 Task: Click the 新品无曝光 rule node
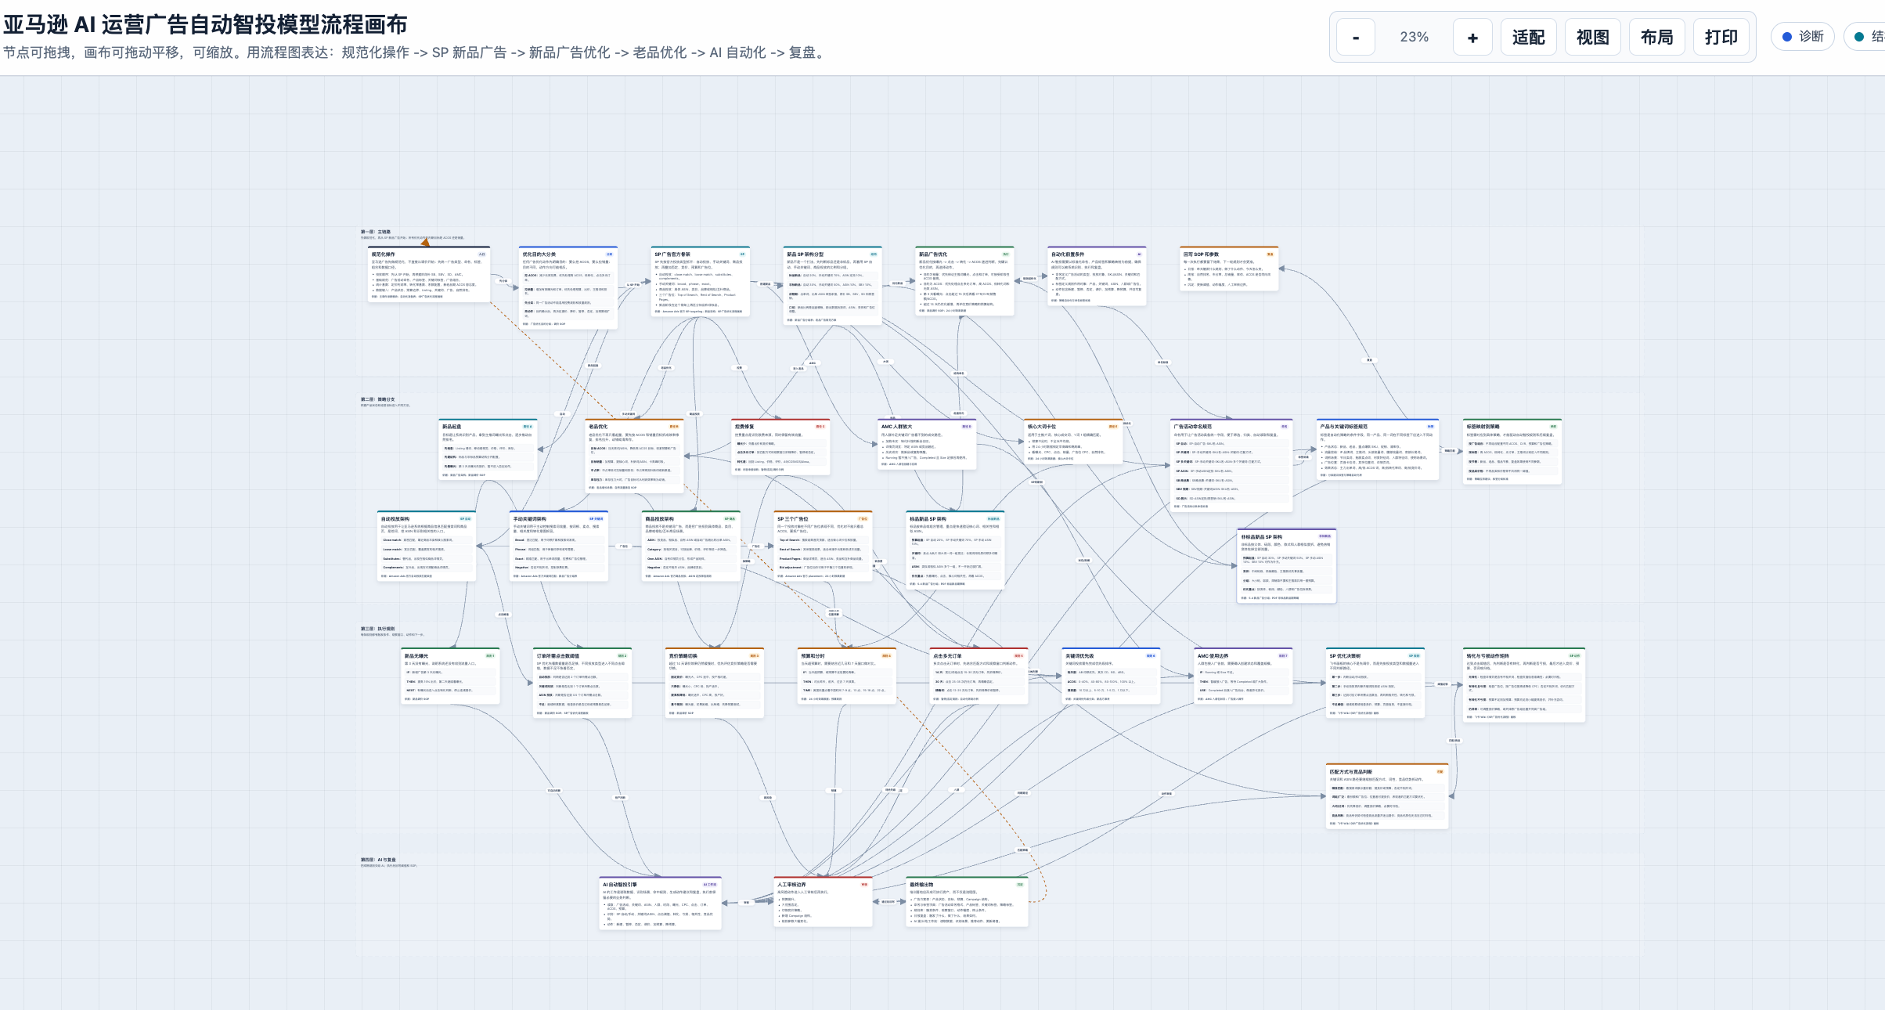point(450,676)
